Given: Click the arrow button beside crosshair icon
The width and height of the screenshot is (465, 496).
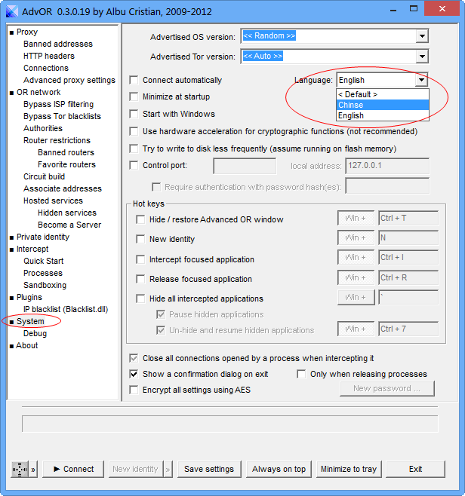Looking at the screenshot, I should click(33, 469).
